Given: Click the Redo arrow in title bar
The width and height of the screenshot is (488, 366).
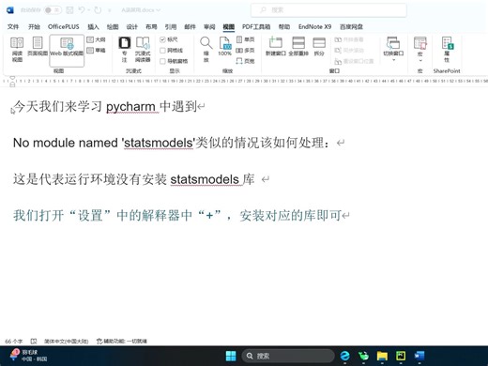Looking at the screenshot, I should 98,10.
